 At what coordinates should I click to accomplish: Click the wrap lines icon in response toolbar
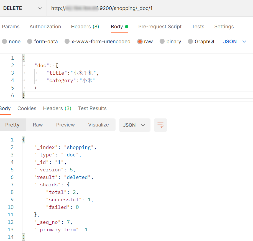pos(160,125)
